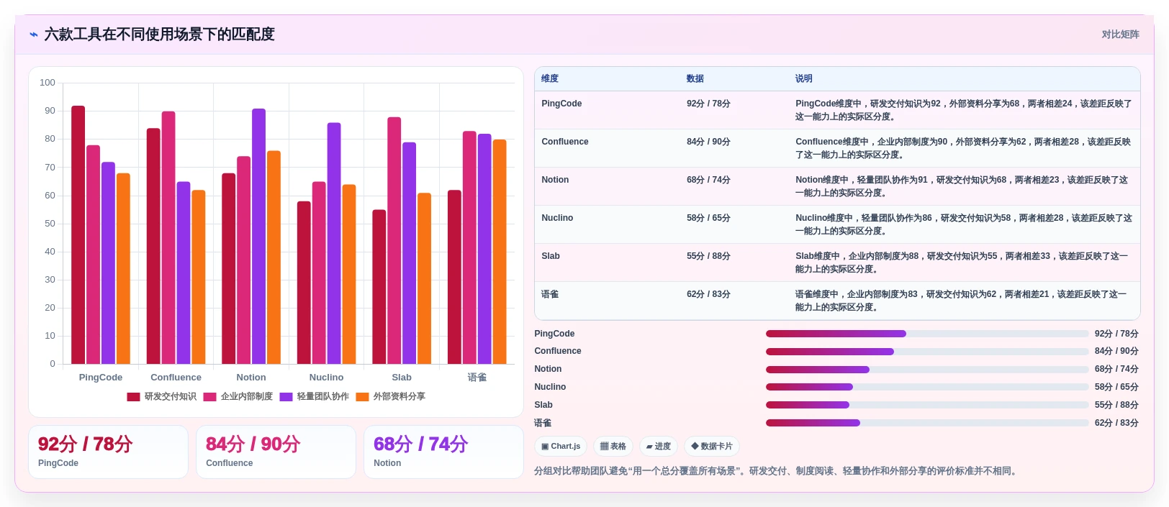Click the table cell 62分 / 83分

tap(708, 294)
